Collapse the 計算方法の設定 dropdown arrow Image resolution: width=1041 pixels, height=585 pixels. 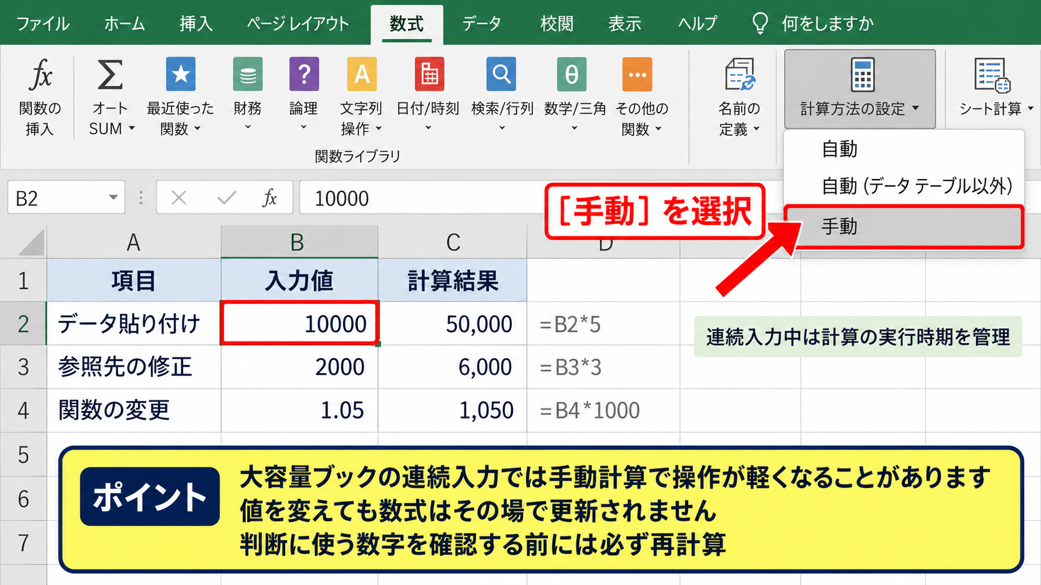[x=916, y=108]
